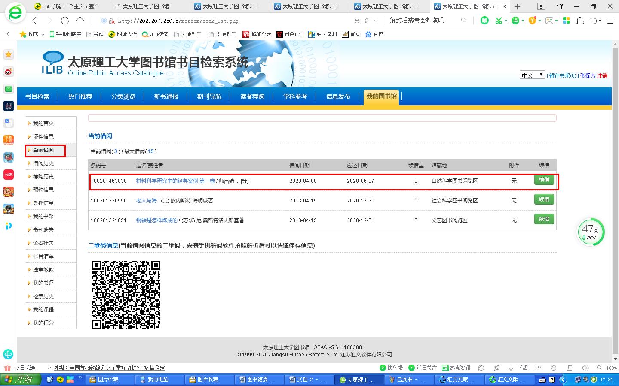The height and width of the screenshot is (386, 619).
Task: Select the 借阅历史 sidebar menu item
Action: (43, 163)
